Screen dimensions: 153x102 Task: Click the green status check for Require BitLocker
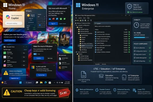(x=129, y=48)
